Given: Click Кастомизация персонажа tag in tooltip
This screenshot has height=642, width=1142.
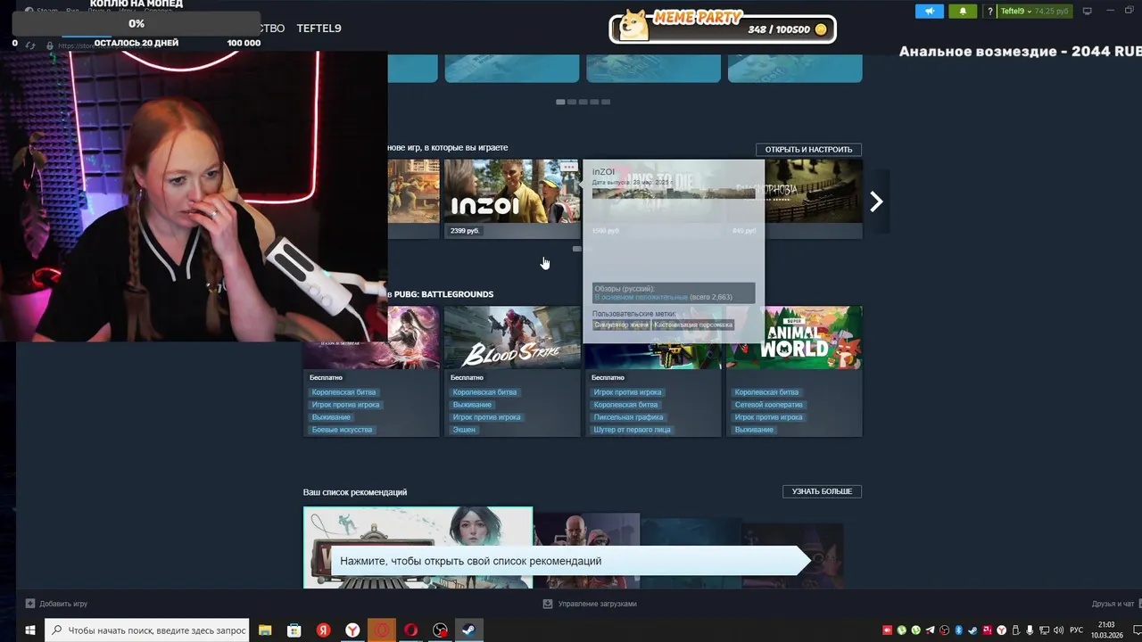Looking at the screenshot, I should click(693, 325).
